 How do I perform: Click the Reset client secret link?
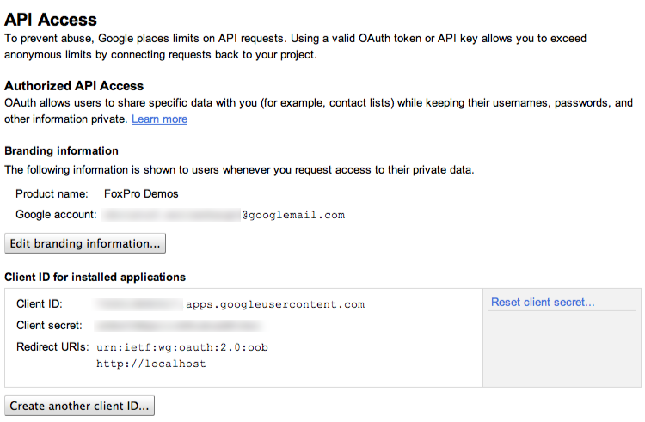click(x=543, y=303)
